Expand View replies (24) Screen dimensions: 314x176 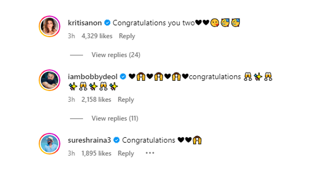click(x=116, y=55)
